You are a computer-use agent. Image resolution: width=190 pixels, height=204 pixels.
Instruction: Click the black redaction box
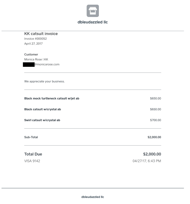click(x=29, y=65)
